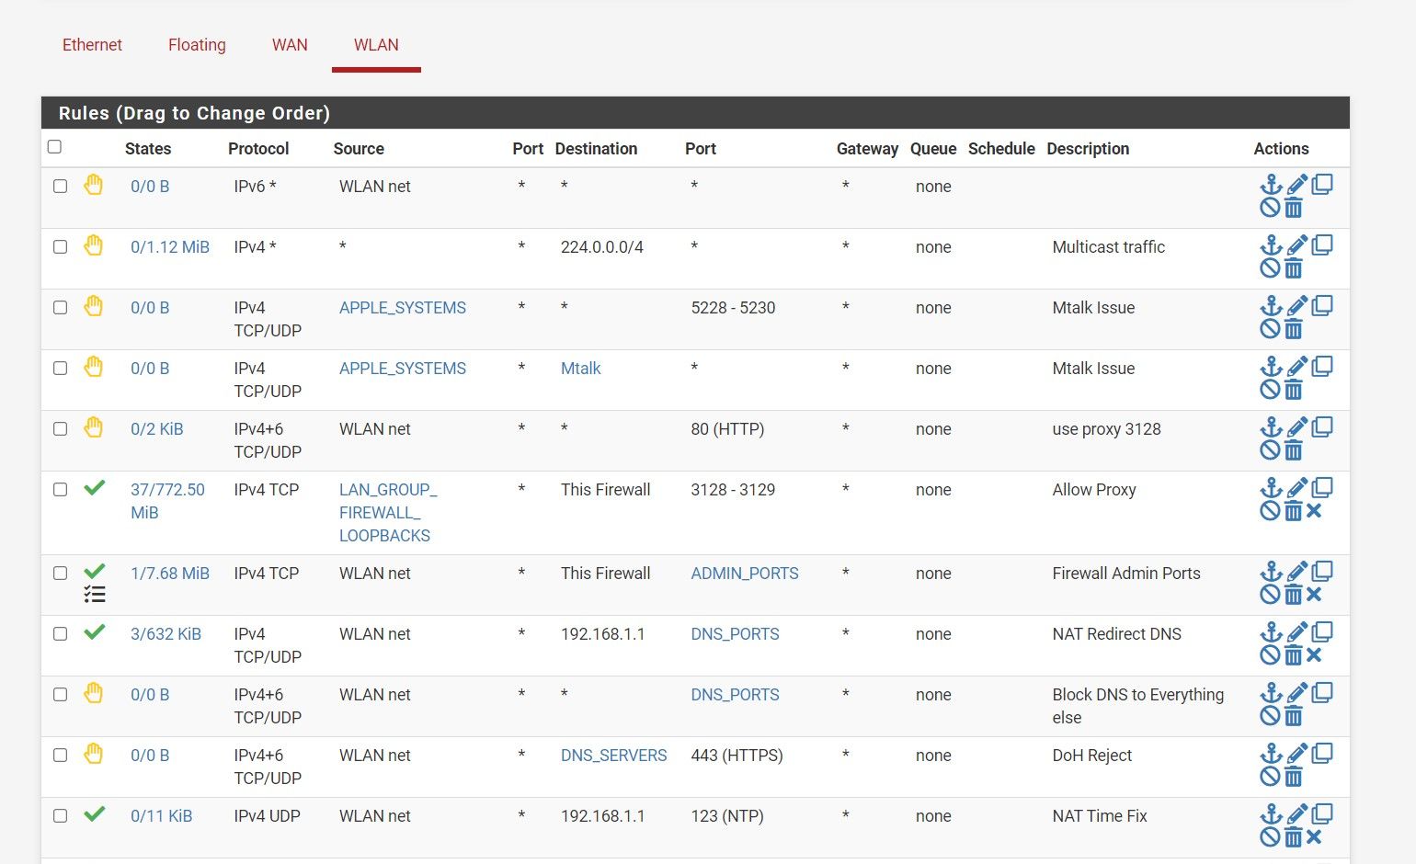The height and width of the screenshot is (864, 1416).
Task: Open the ADMIN_PORTS alias link
Action: coord(745,574)
